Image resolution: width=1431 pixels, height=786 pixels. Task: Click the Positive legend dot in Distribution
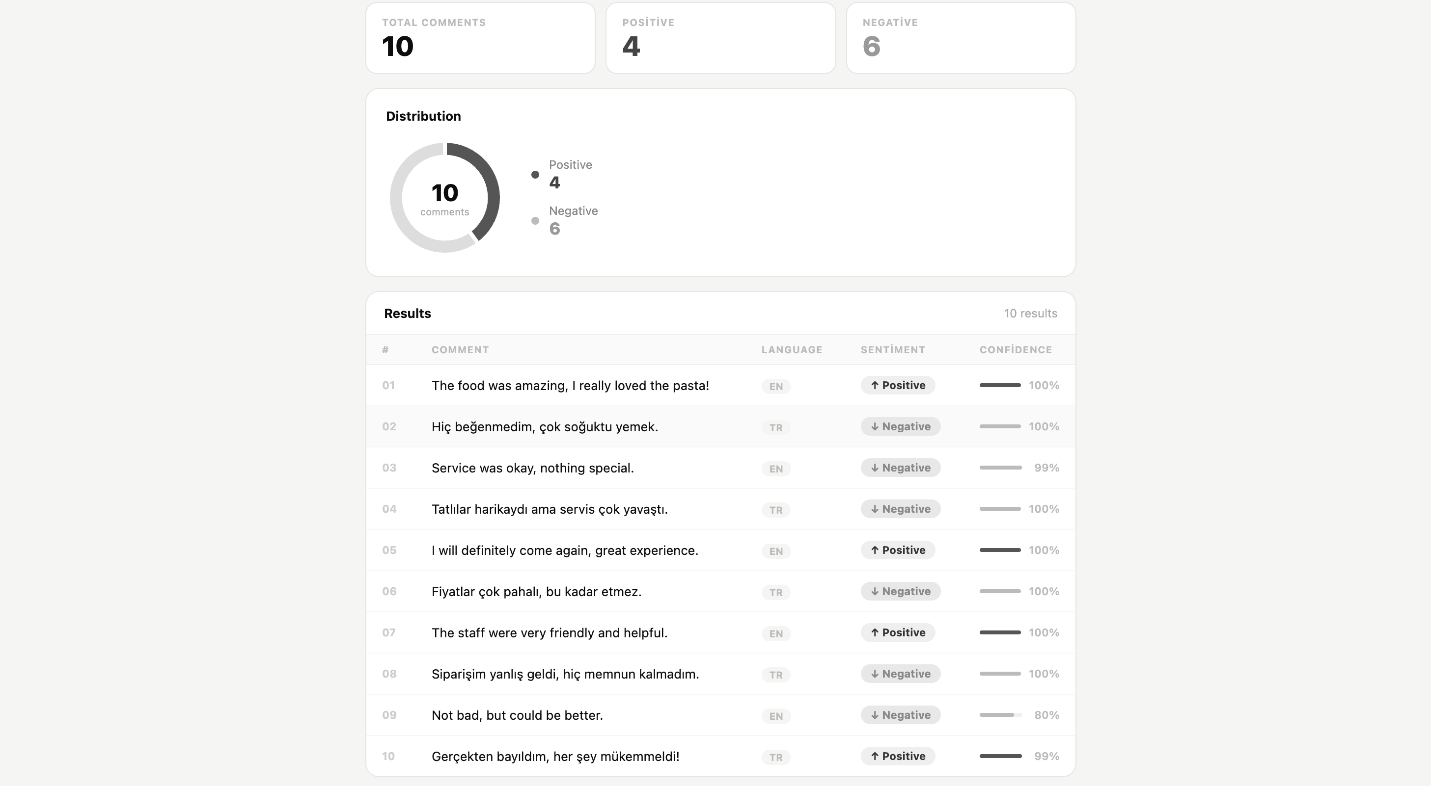[x=535, y=174]
